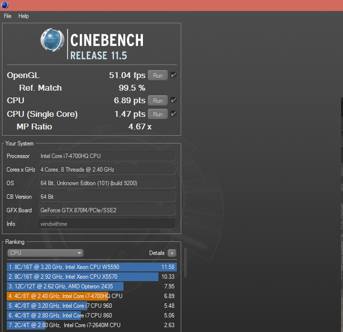Select the i7-2640M ranking entry
Screen dimensions: 343x332
[92, 325]
